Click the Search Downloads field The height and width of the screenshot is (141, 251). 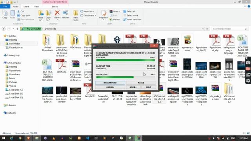pyautogui.click(x=230, y=29)
